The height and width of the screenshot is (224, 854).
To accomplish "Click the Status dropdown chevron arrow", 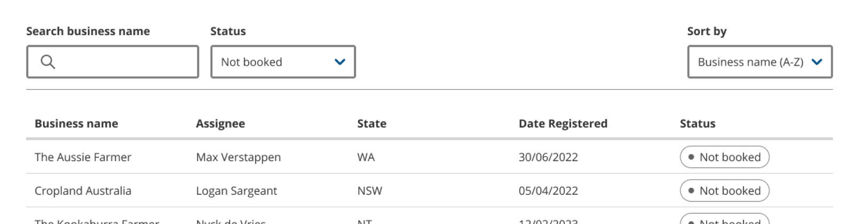I will pos(340,62).
